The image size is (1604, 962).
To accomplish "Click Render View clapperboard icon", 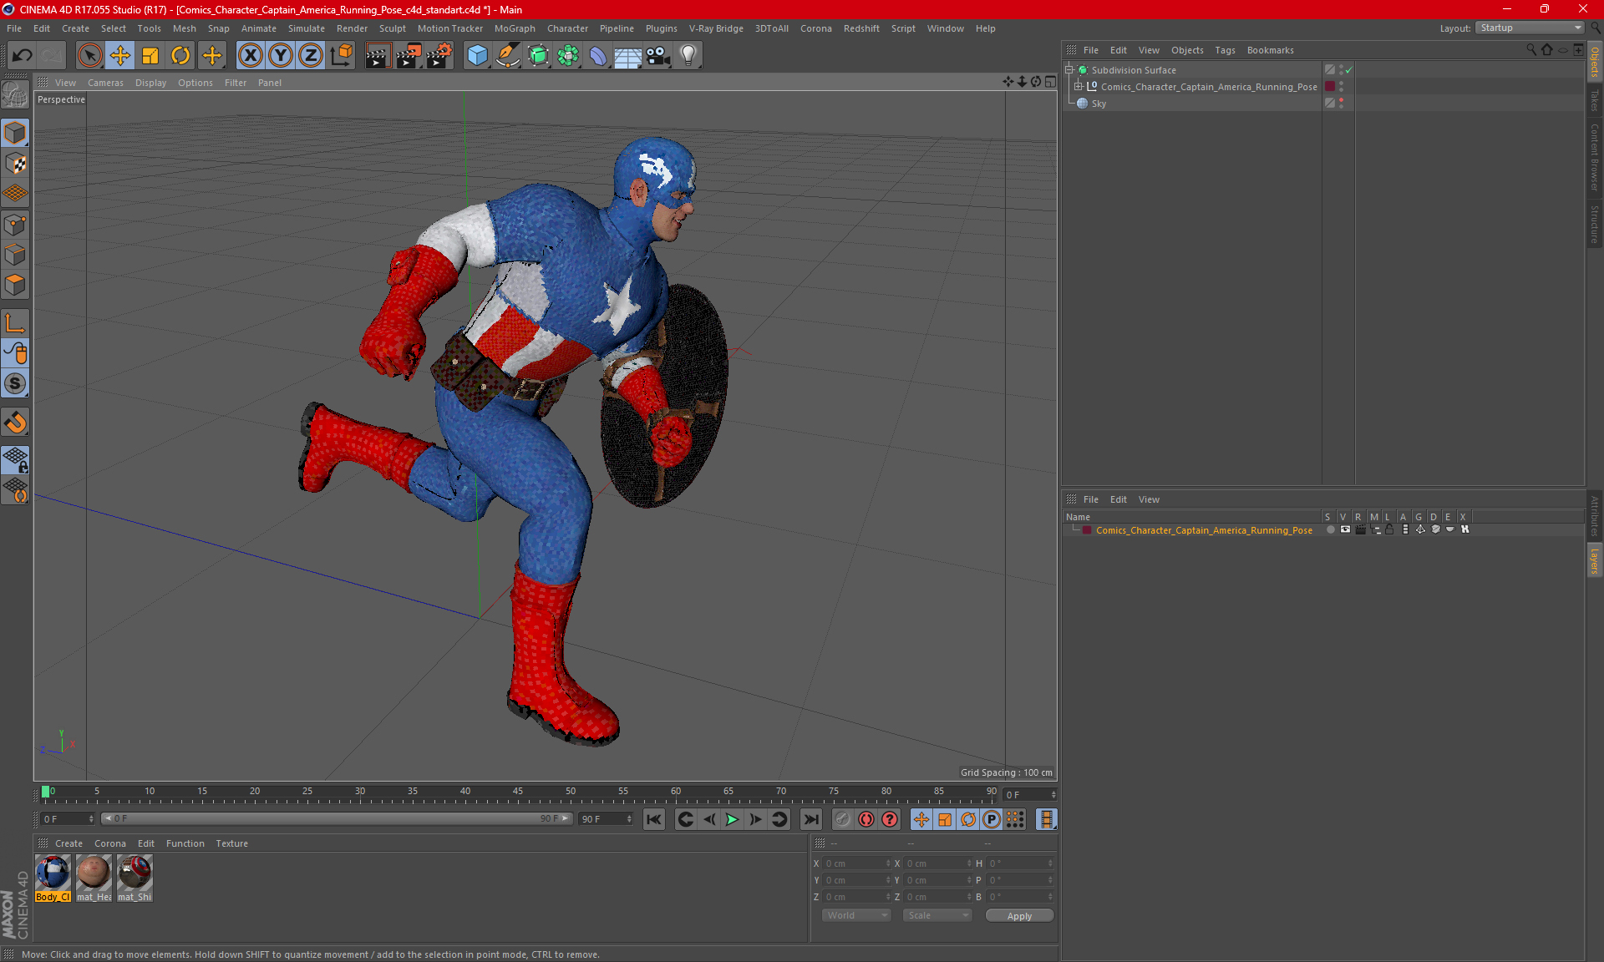I will pos(378,56).
